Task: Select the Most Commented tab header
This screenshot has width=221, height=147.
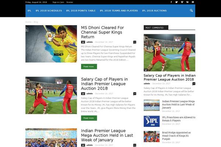Action: click(156, 28)
